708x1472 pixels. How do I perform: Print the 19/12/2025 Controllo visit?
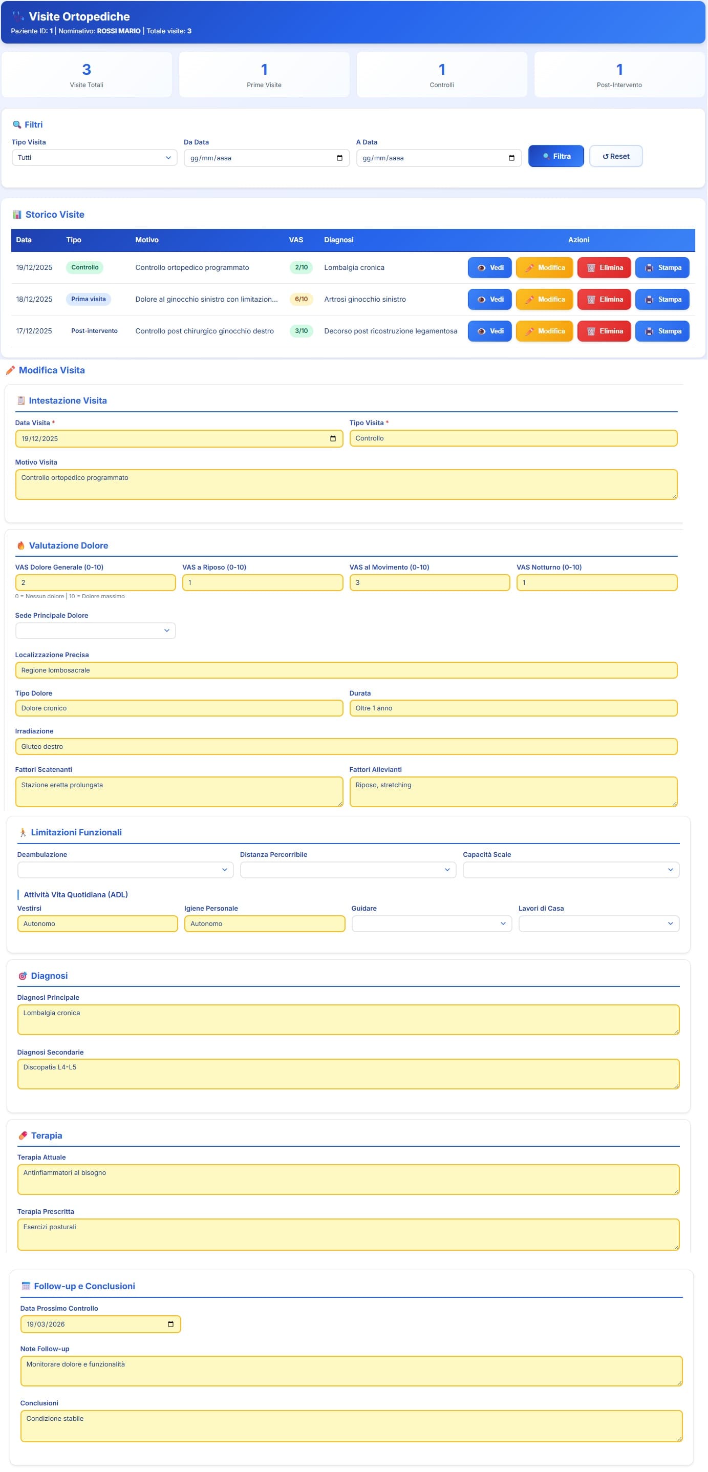pos(662,267)
